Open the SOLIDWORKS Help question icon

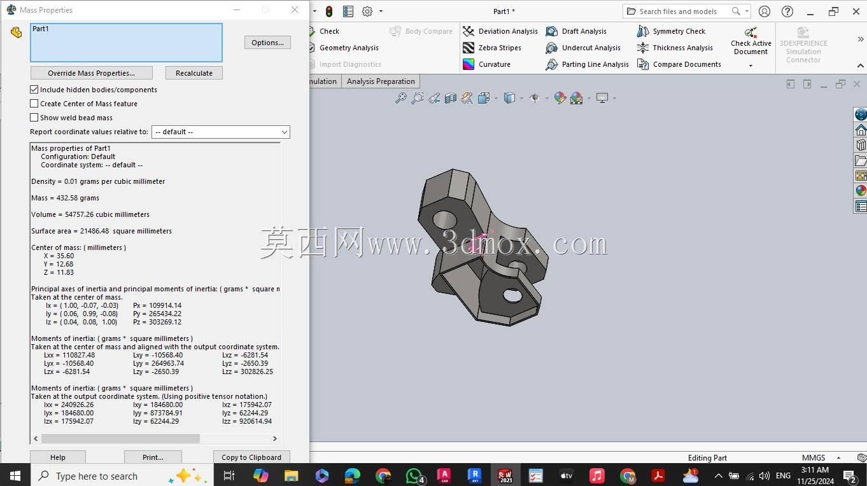tap(787, 11)
